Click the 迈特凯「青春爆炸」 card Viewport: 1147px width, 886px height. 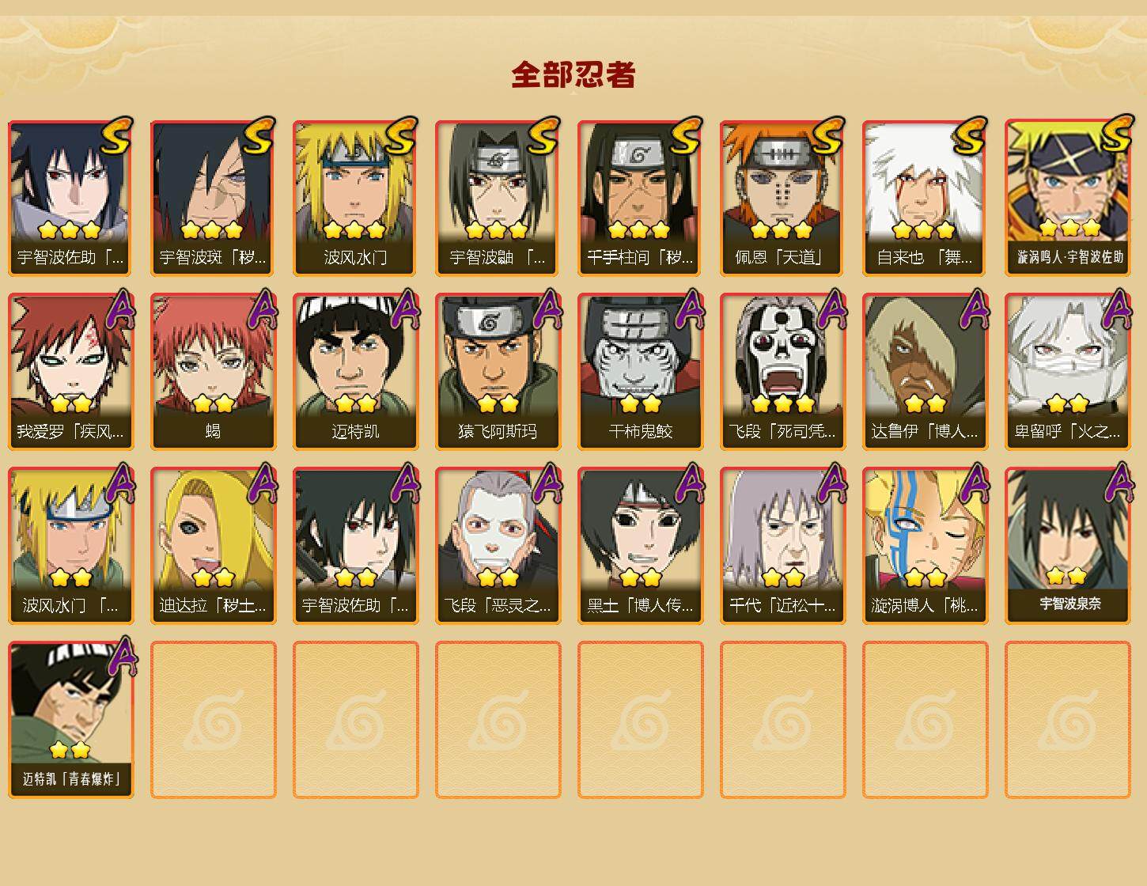[70, 720]
